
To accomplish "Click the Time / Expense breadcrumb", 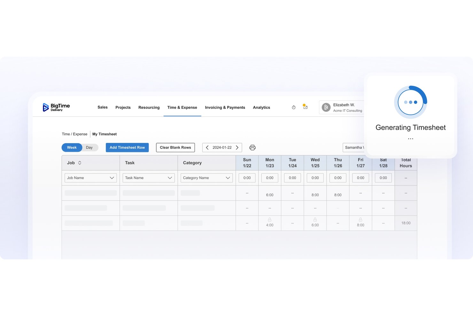I will click(x=74, y=134).
